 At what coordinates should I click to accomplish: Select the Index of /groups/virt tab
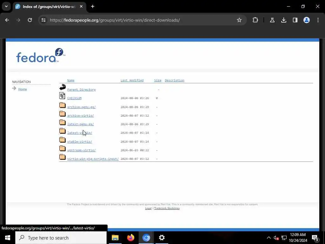pos(49,7)
